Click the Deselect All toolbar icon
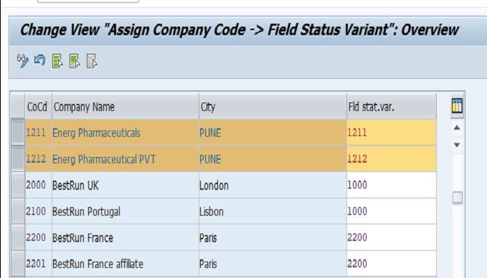Image resolution: width=487 pixels, height=278 pixels. pyautogui.click(x=92, y=61)
